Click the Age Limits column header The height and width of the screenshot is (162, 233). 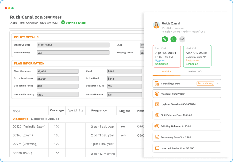[x=75, y=110]
